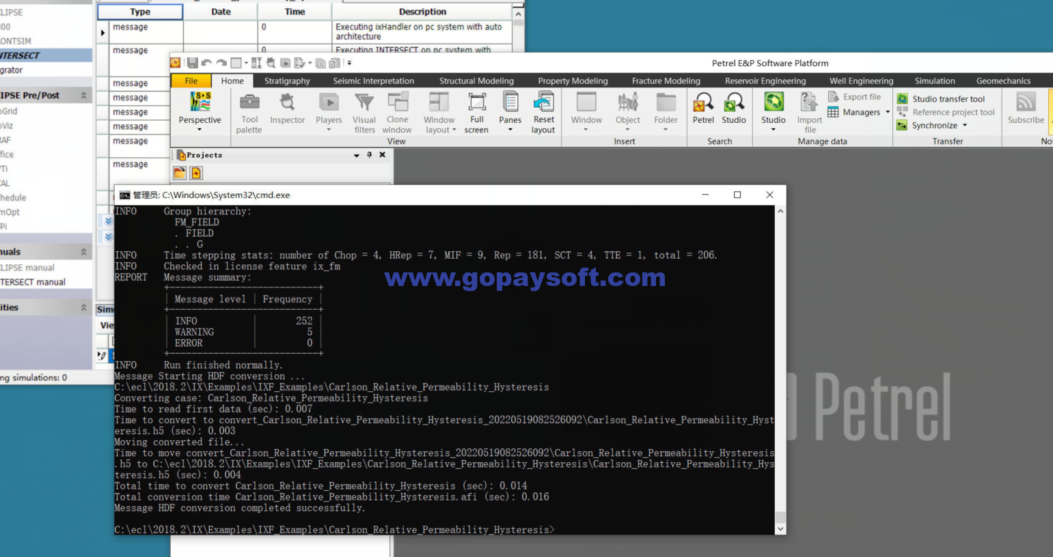This screenshot has height=557, width=1053.
Task: Open the INTERSECT manual link
Action: pos(33,282)
